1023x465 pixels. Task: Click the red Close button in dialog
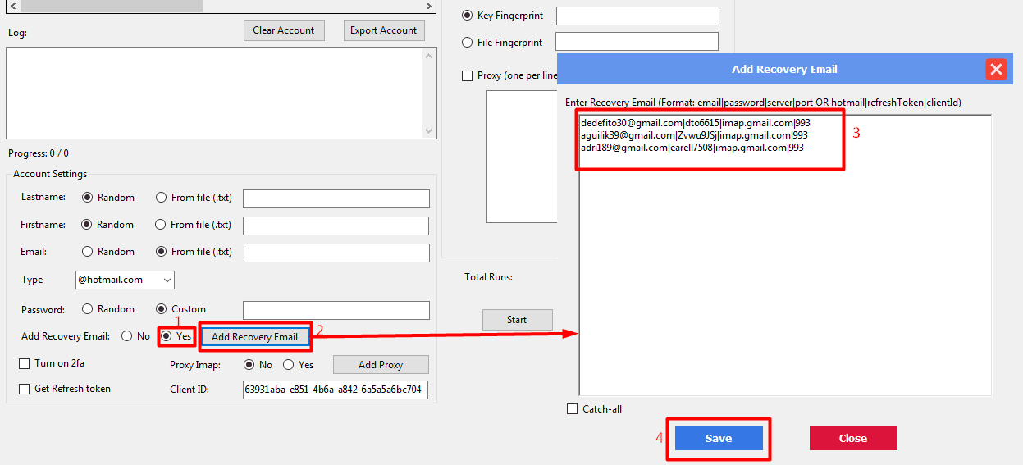[853, 438]
